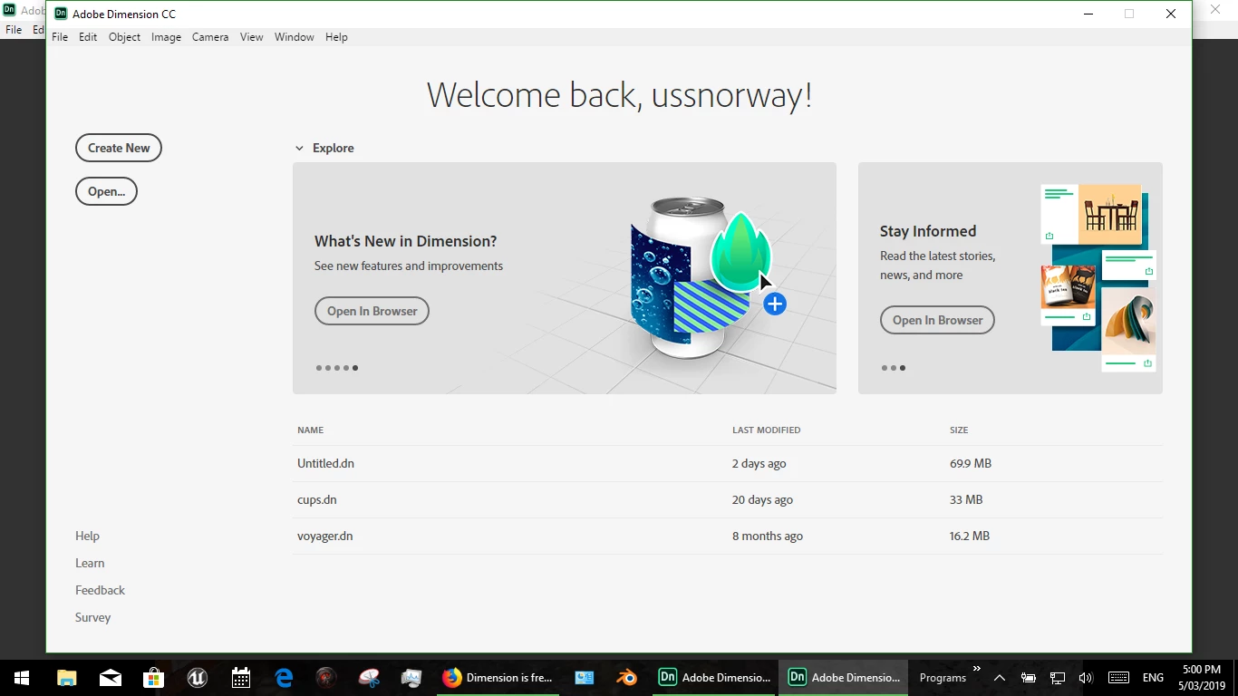Expand the Programs toolbar chevron
1238x696 pixels.
[976, 670]
